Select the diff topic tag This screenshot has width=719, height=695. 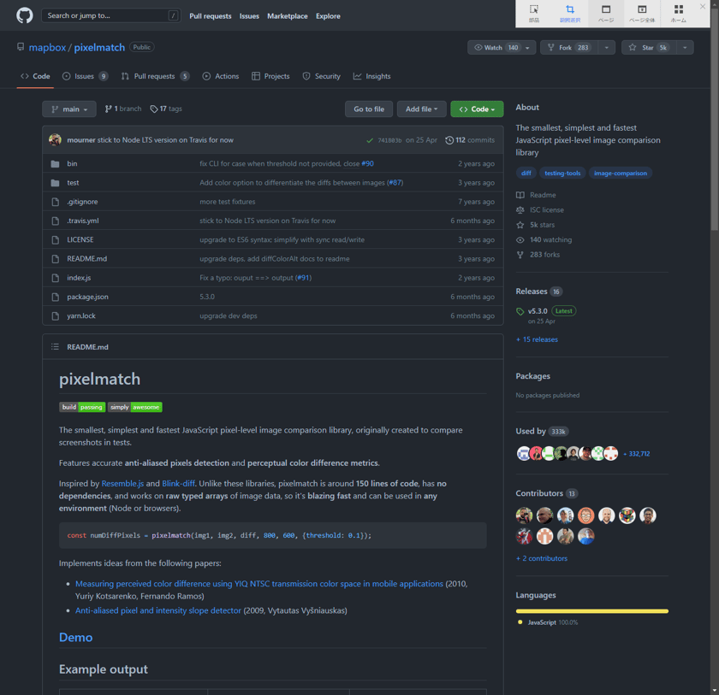tap(526, 173)
